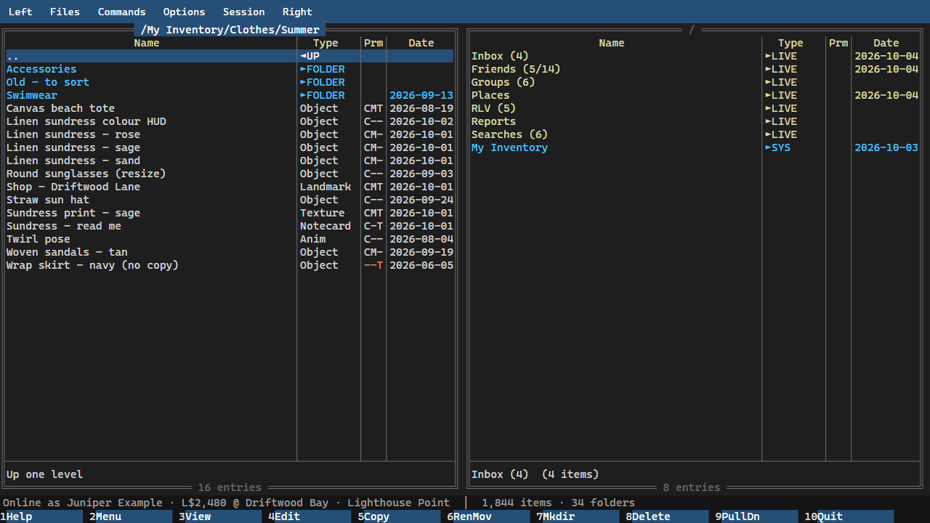The image size is (930, 523).
Task: Open the Accessories folder
Action: click(x=230, y=69)
